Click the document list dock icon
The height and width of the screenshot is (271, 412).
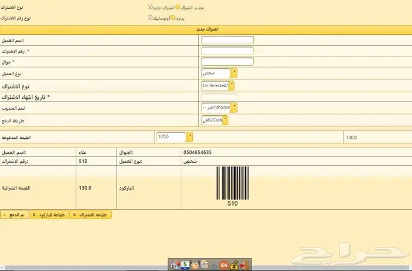click(x=204, y=265)
